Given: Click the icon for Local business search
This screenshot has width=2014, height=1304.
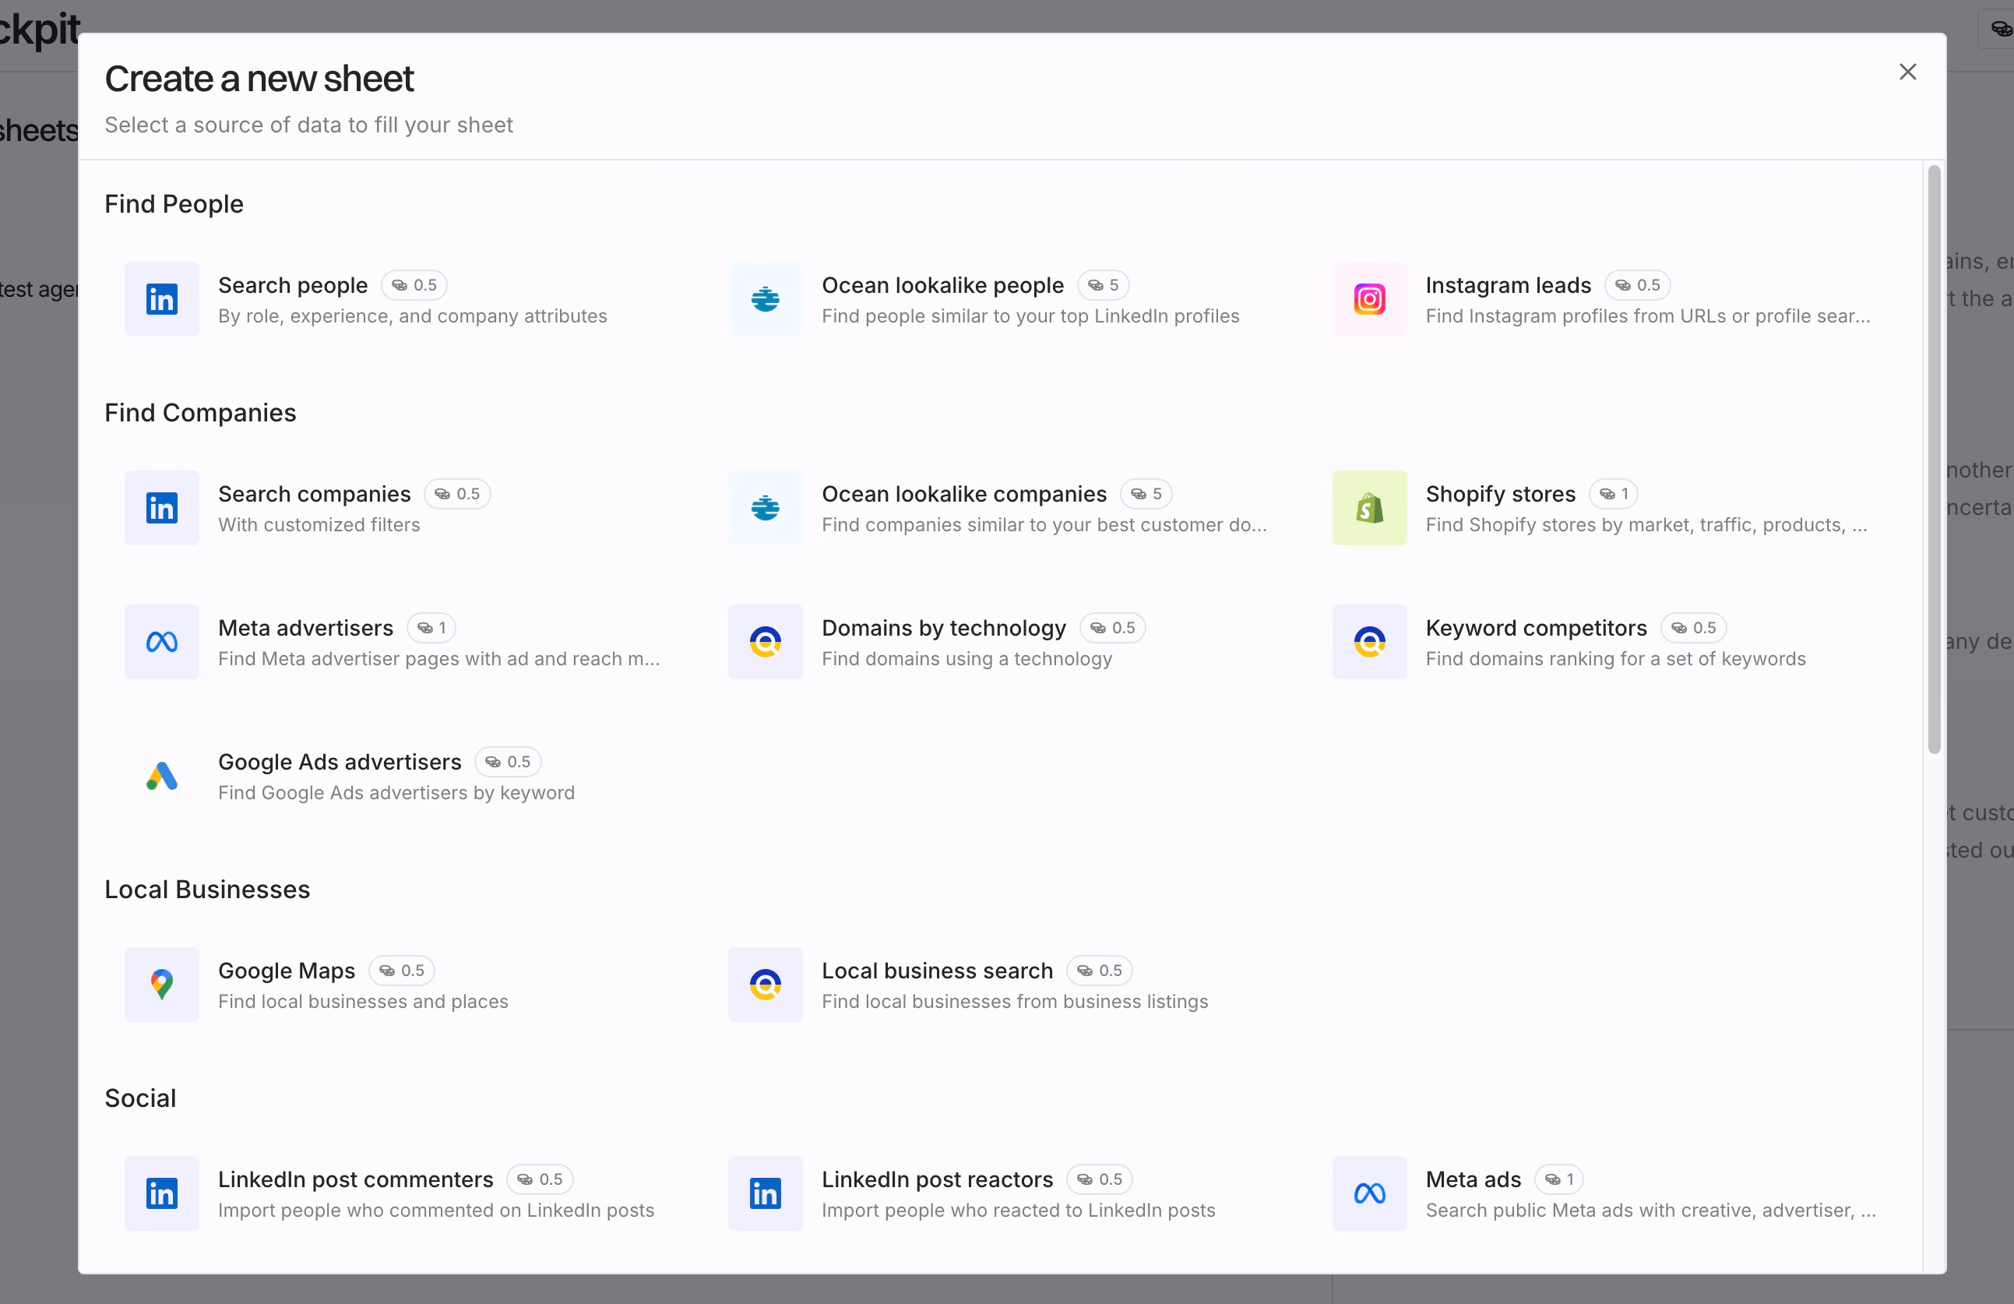Looking at the screenshot, I should [765, 984].
